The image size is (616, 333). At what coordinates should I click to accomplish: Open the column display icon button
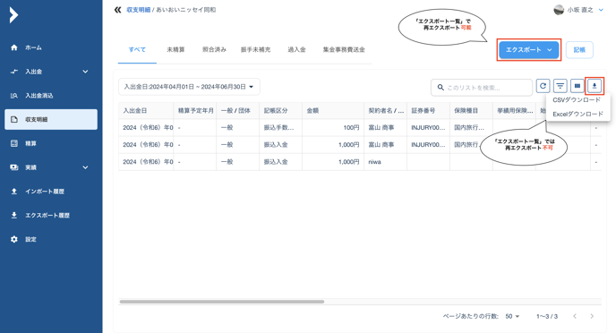point(577,86)
